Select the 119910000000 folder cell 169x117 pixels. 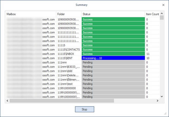click(x=69, y=88)
